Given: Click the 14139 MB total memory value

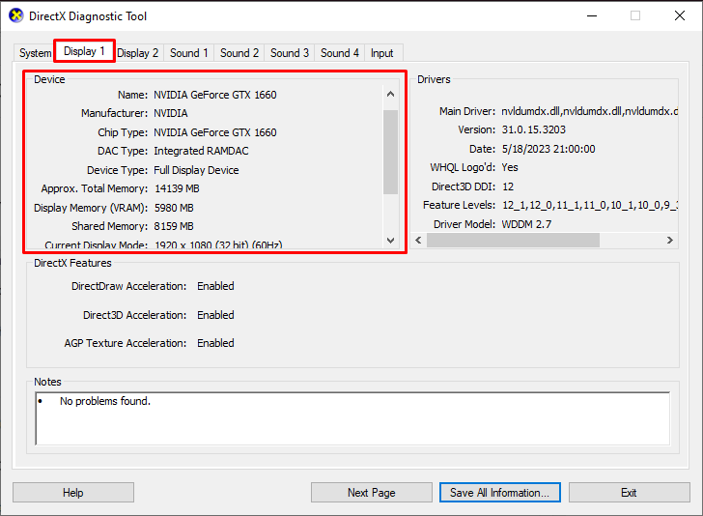Looking at the screenshot, I should [177, 188].
